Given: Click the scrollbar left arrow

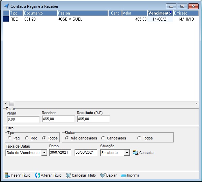Looking at the screenshot, I should pos(6,103).
